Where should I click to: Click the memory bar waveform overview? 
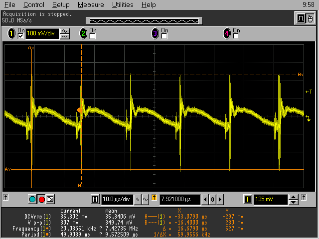click(x=144, y=21)
